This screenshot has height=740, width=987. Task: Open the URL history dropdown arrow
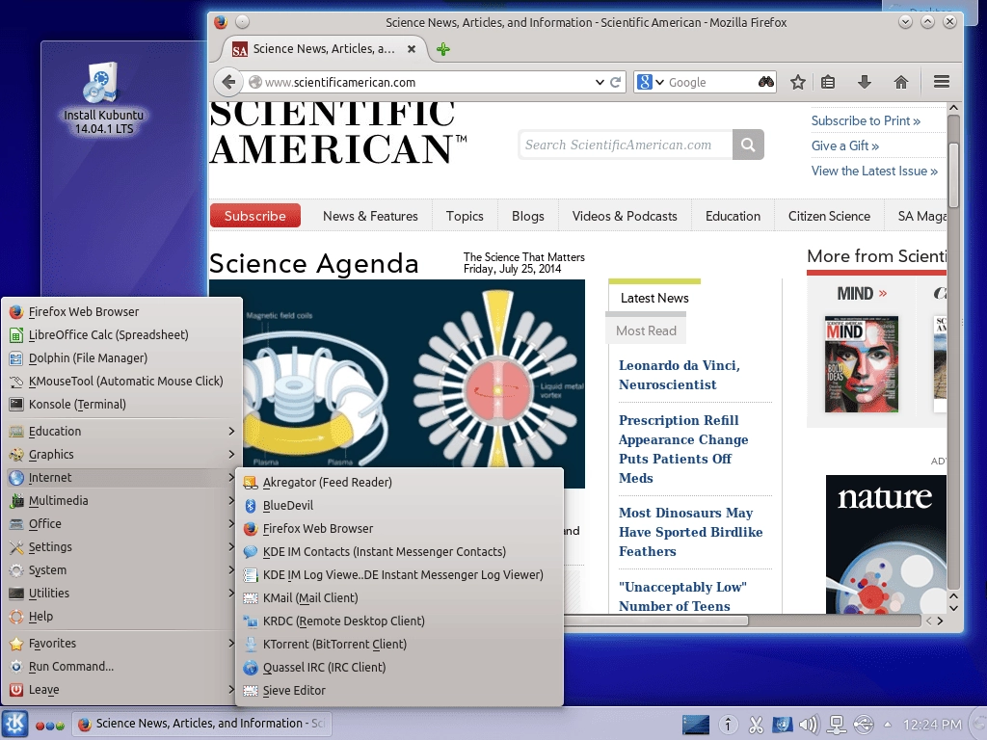pyautogui.click(x=600, y=83)
